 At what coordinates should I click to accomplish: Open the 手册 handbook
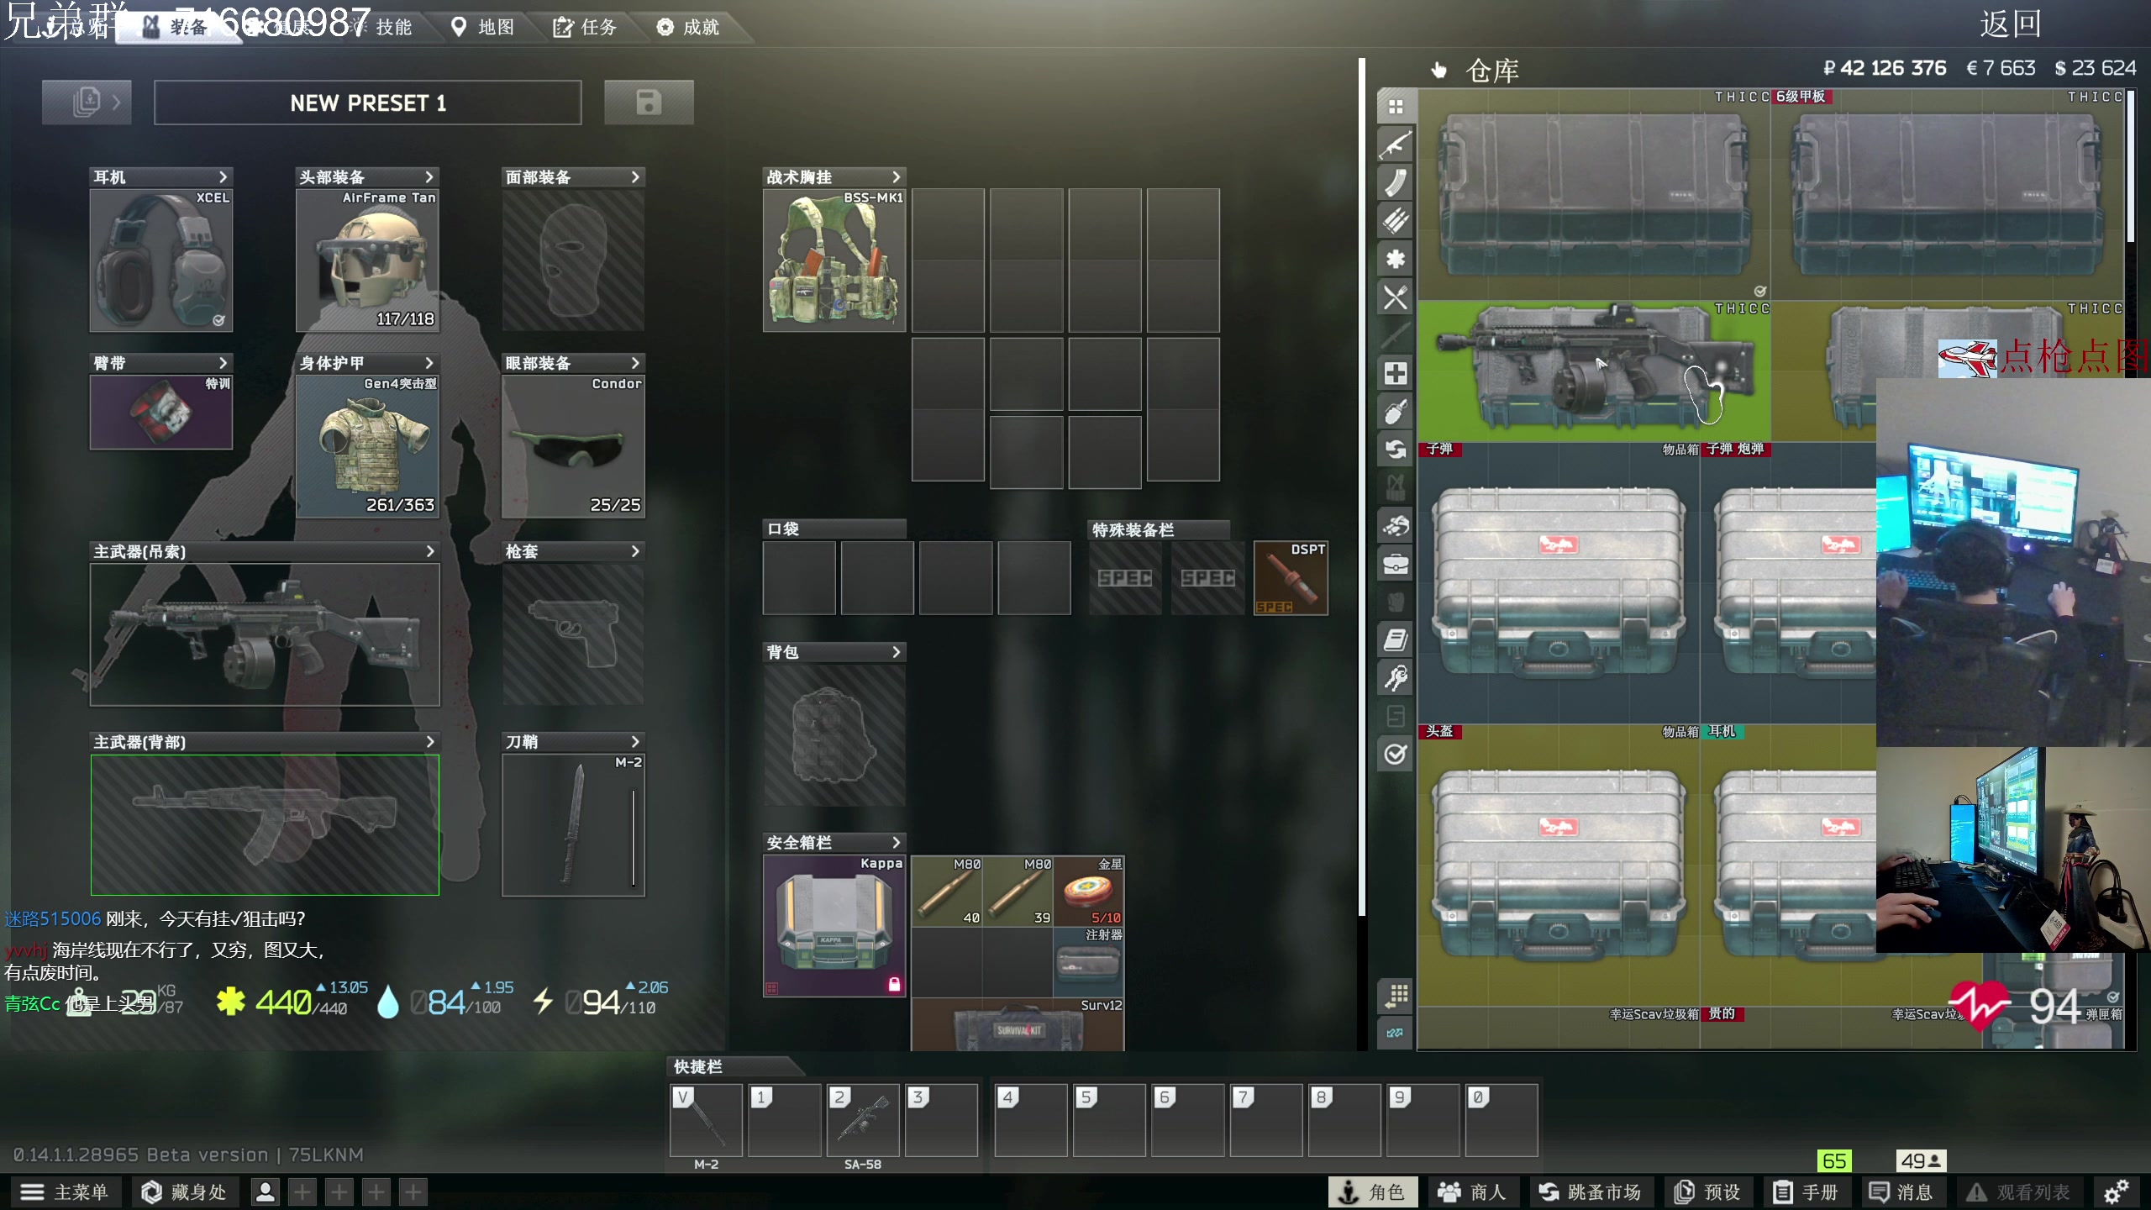(1806, 1192)
